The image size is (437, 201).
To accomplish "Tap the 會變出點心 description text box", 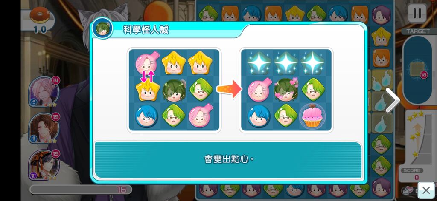I will [x=228, y=160].
